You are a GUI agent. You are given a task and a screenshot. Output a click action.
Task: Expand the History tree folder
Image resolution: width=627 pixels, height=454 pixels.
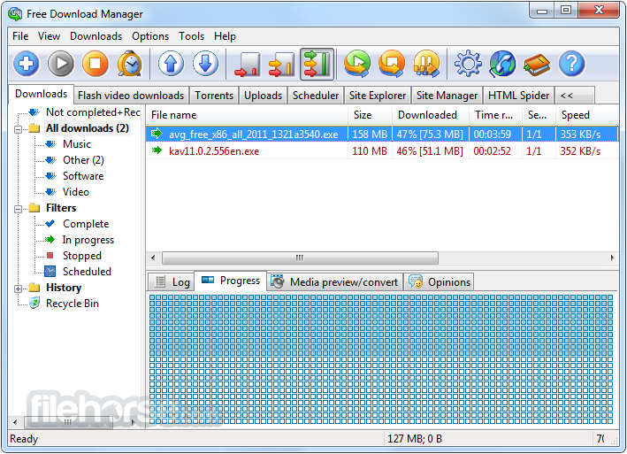[x=19, y=288]
